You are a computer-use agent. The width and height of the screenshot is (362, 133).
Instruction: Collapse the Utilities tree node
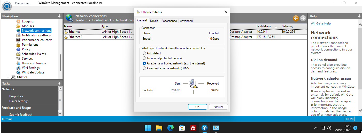8,77
